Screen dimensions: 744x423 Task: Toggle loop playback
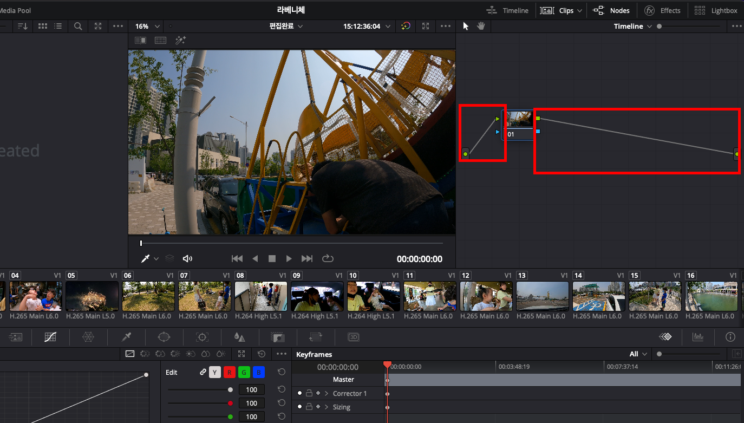click(328, 259)
